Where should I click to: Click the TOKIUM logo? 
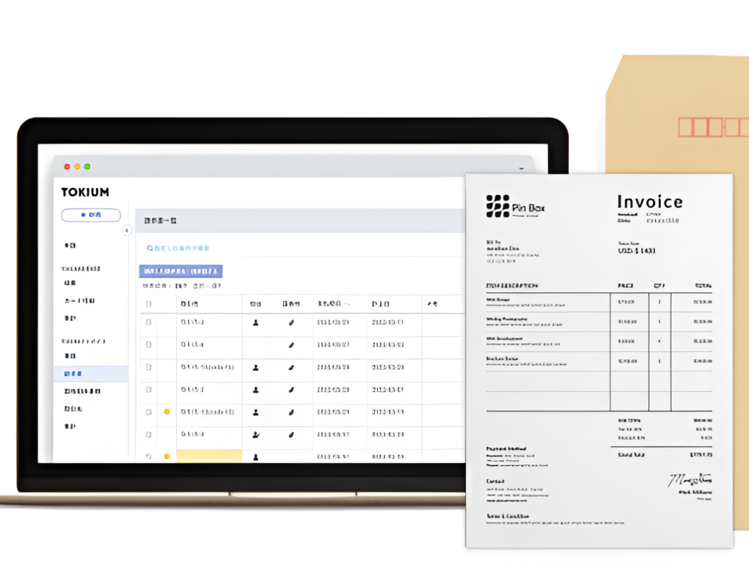(85, 192)
